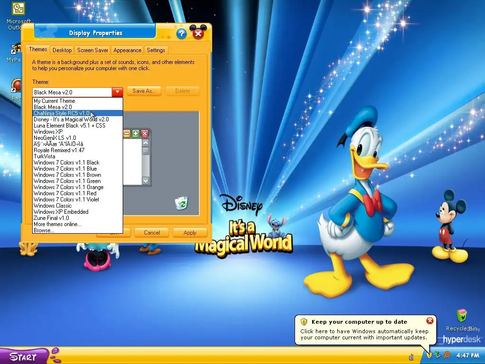The width and height of the screenshot is (485, 364).
Task: Click the update balloon message text
Action: [364, 334]
